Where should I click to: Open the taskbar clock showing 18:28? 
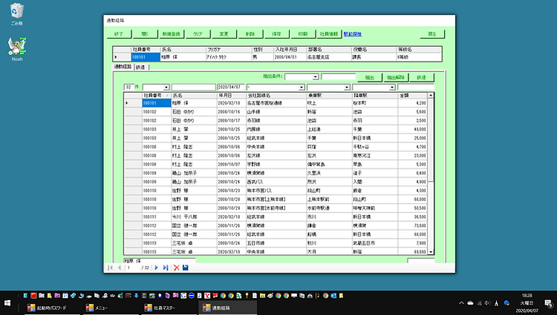(x=527, y=303)
